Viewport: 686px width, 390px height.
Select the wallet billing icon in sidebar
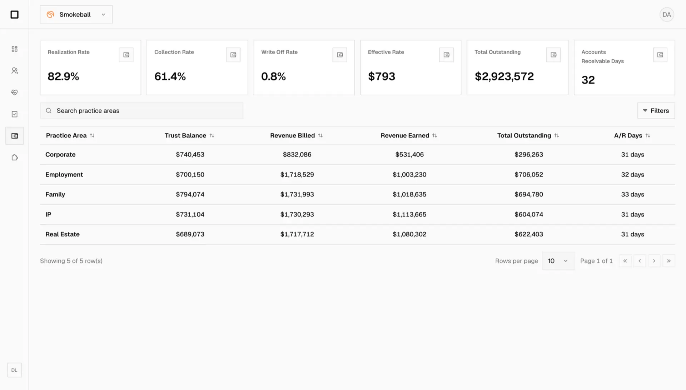(x=14, y=136)
